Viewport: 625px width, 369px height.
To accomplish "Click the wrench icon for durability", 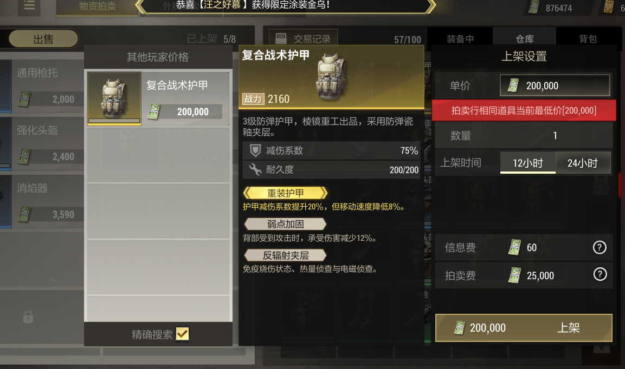I will click(x=255, y=169).
